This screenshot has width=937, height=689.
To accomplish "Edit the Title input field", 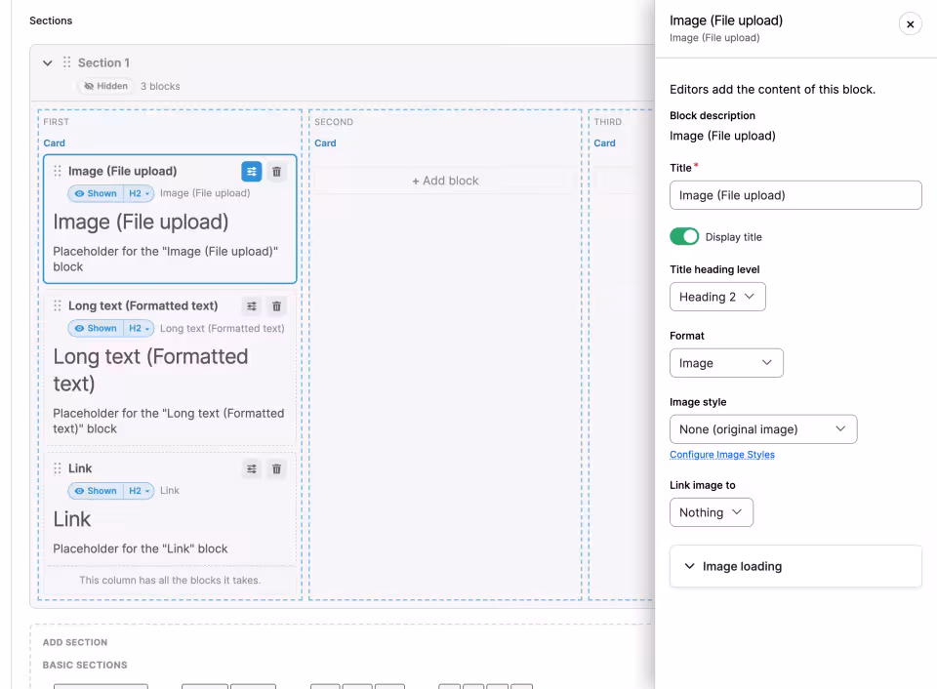I will [x=795, y=195].
